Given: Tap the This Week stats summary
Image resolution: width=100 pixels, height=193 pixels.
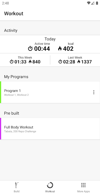Looking at the screenshot, I should point(25,60).
